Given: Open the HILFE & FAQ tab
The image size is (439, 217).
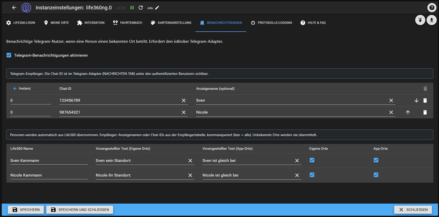Looking at the screenshot, I should point(313,23).
